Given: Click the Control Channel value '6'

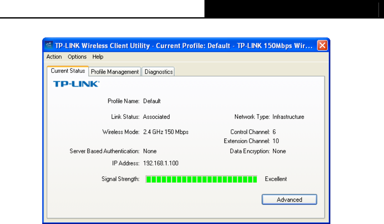Looking at the screenshot, I should point(274,132).
